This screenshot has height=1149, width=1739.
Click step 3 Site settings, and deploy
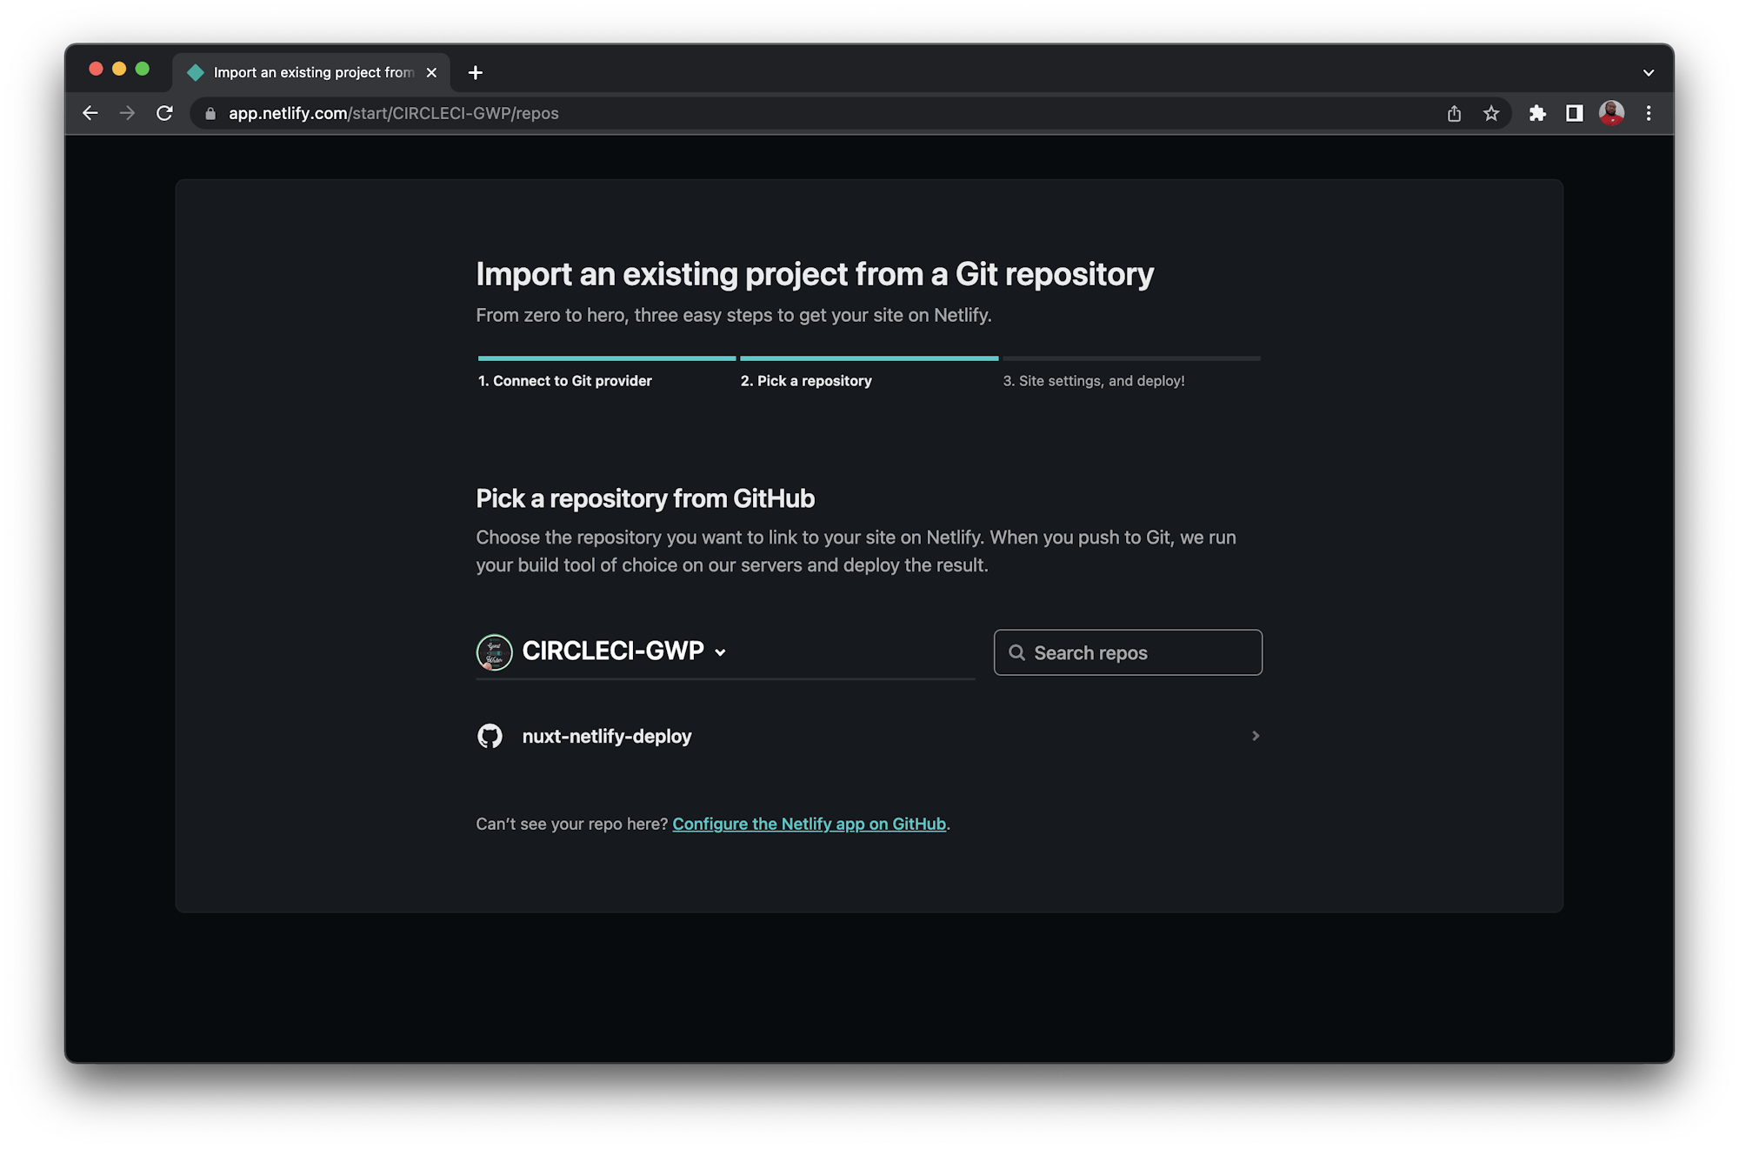pos(1093,381)
